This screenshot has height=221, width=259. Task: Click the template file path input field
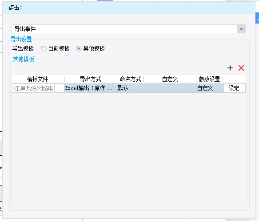pyautogui.click(x=33, y=88)
